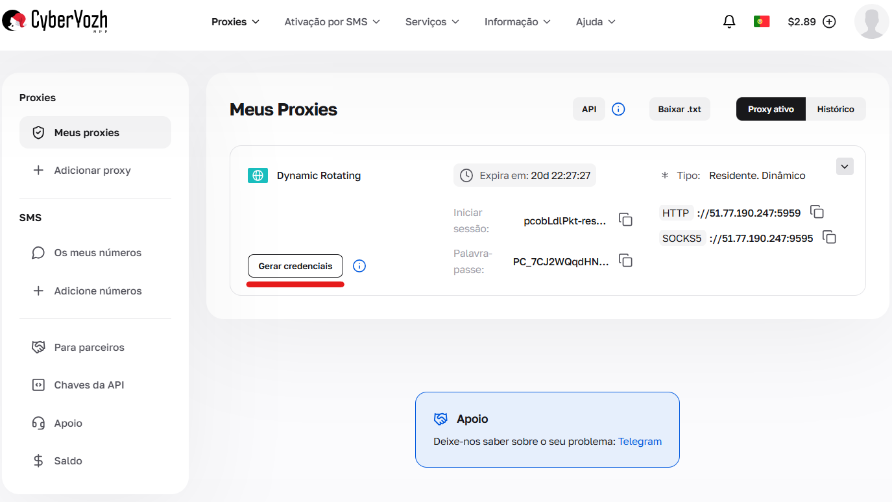
Task: Open the notifications bell
Action: [729, 21]
